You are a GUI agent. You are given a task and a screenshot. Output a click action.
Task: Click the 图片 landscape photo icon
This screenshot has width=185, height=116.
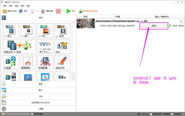pos(4,90)
